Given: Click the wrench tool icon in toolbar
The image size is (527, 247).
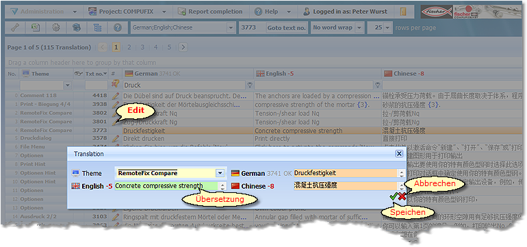Looking at the screenshot, I should coord(15,28).
